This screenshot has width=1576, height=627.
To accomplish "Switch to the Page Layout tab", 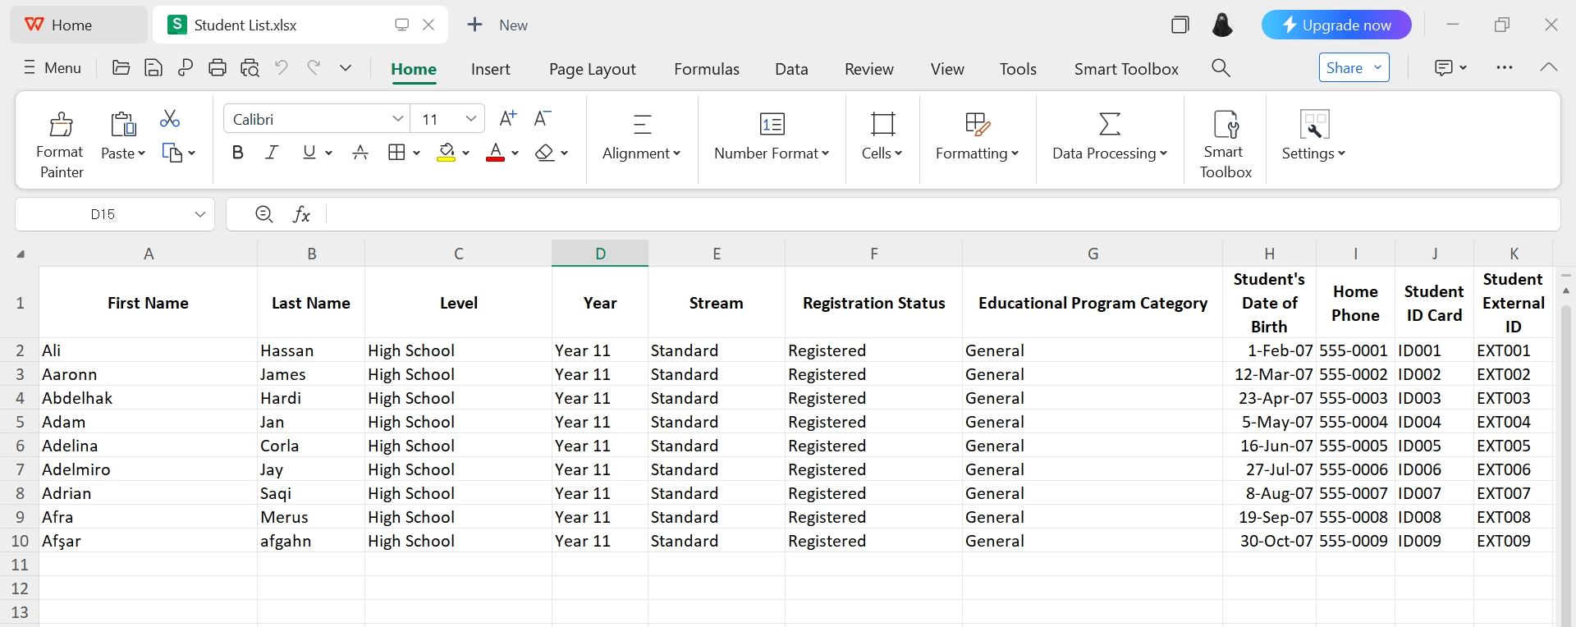I will tap(592, 69).
